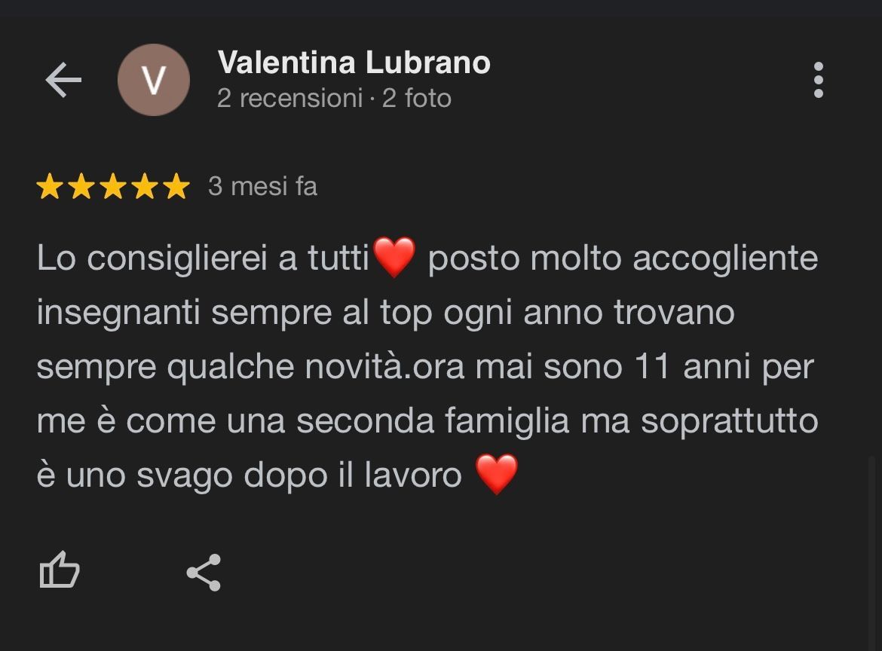Click the thin scrollbar on right edge
The width and height of the screenshot is (882, 651).
[872, 552]
